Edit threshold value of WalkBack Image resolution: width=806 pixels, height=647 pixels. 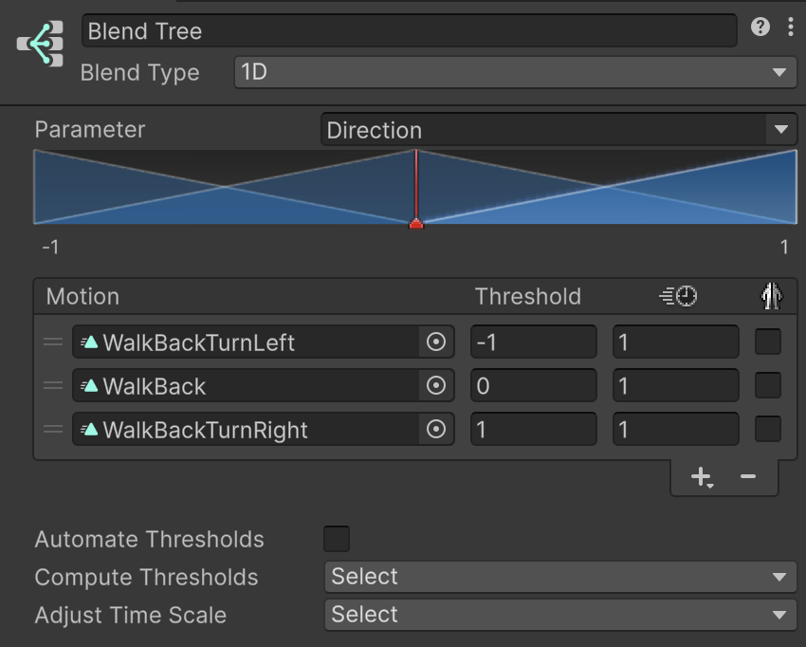[534, 385]
